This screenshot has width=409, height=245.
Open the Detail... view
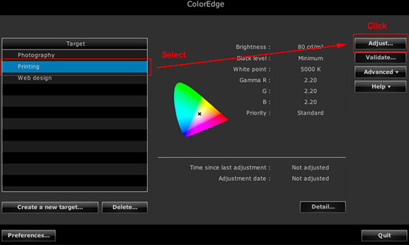[323, 207]
